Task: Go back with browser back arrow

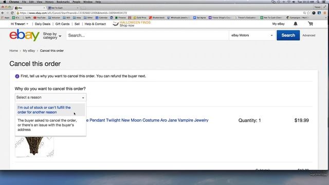Action: click(x=3, y=13)
